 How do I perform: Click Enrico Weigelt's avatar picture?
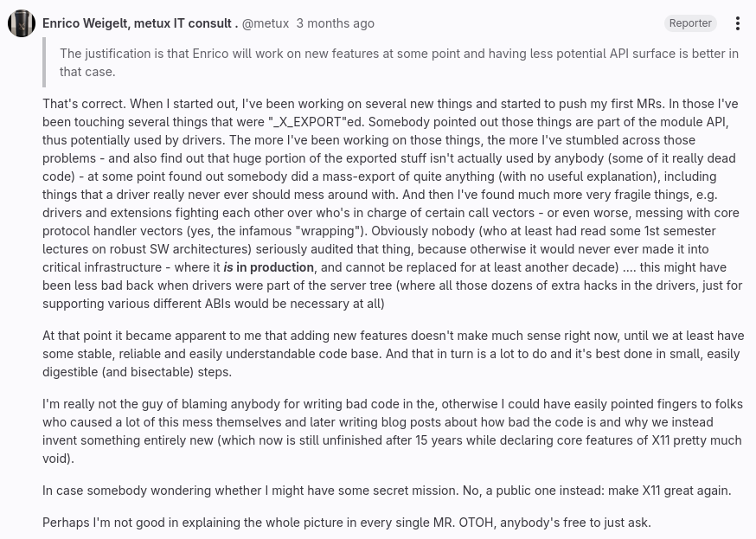coord(22,23)
